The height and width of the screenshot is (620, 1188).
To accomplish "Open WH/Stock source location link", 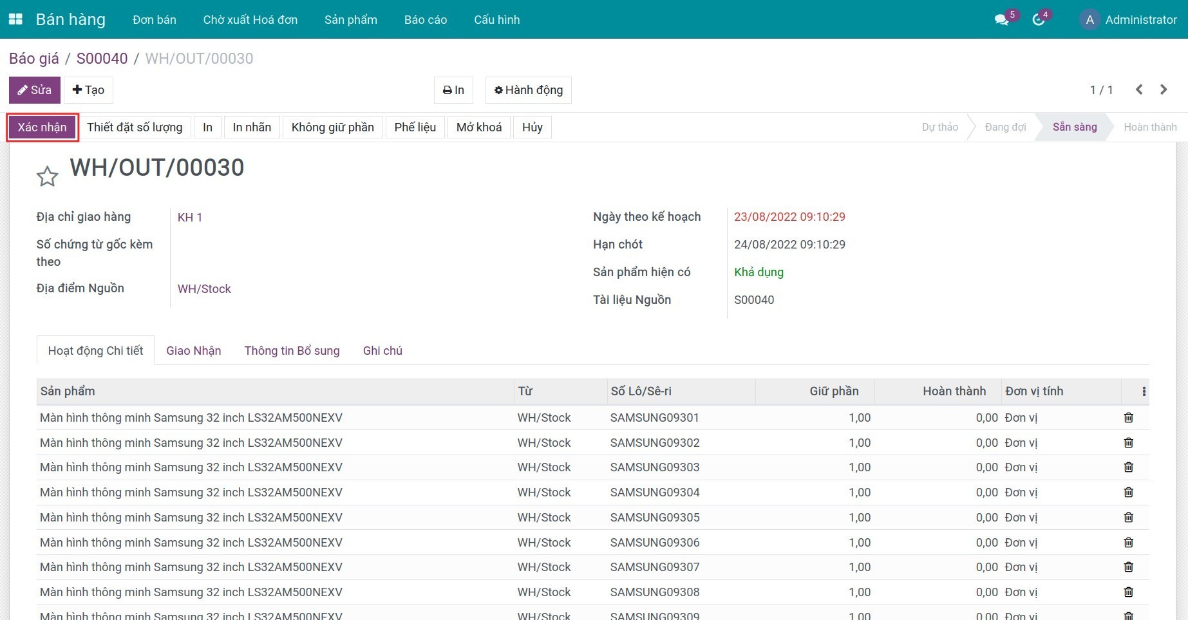I will click(x=204, y=289).
